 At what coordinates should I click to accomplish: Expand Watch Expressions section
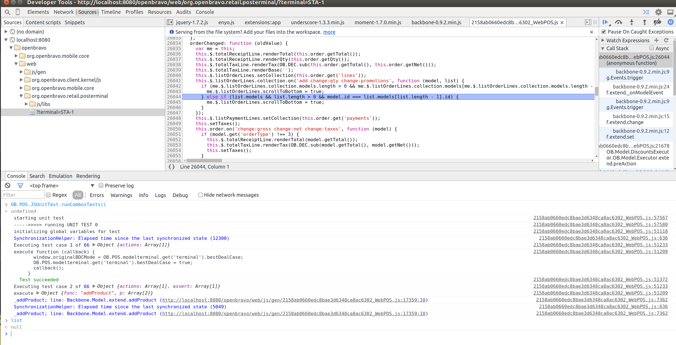click(x=603, y=40)
